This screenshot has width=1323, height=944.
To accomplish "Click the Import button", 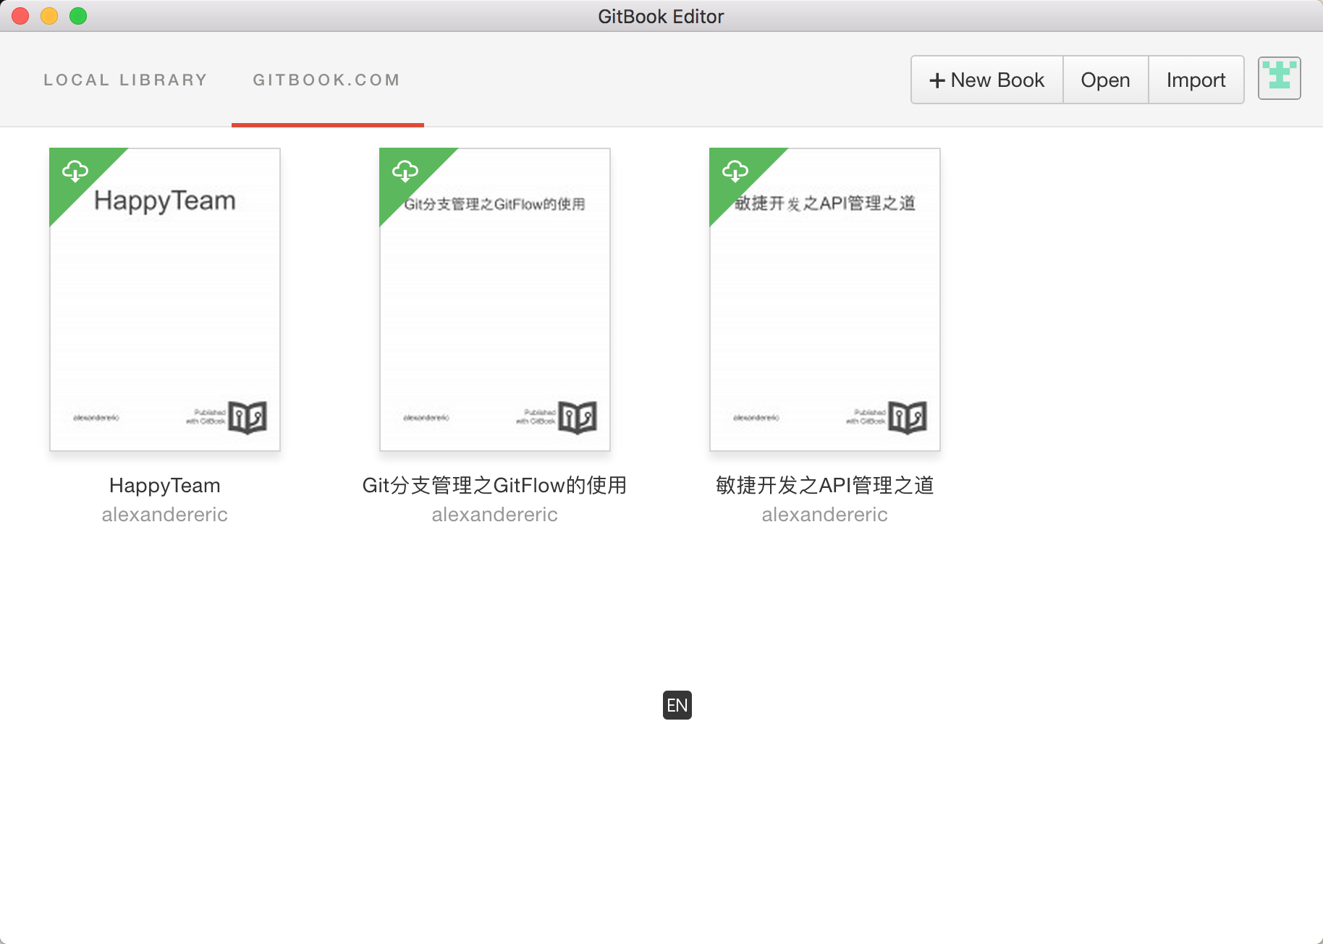I will coord(1196,80).
